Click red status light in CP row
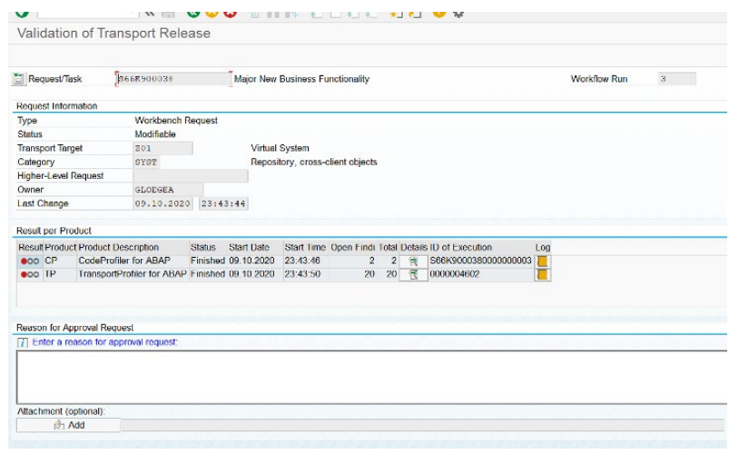Image resolution: width=739 pixels, height=464 pixels. 24,262
